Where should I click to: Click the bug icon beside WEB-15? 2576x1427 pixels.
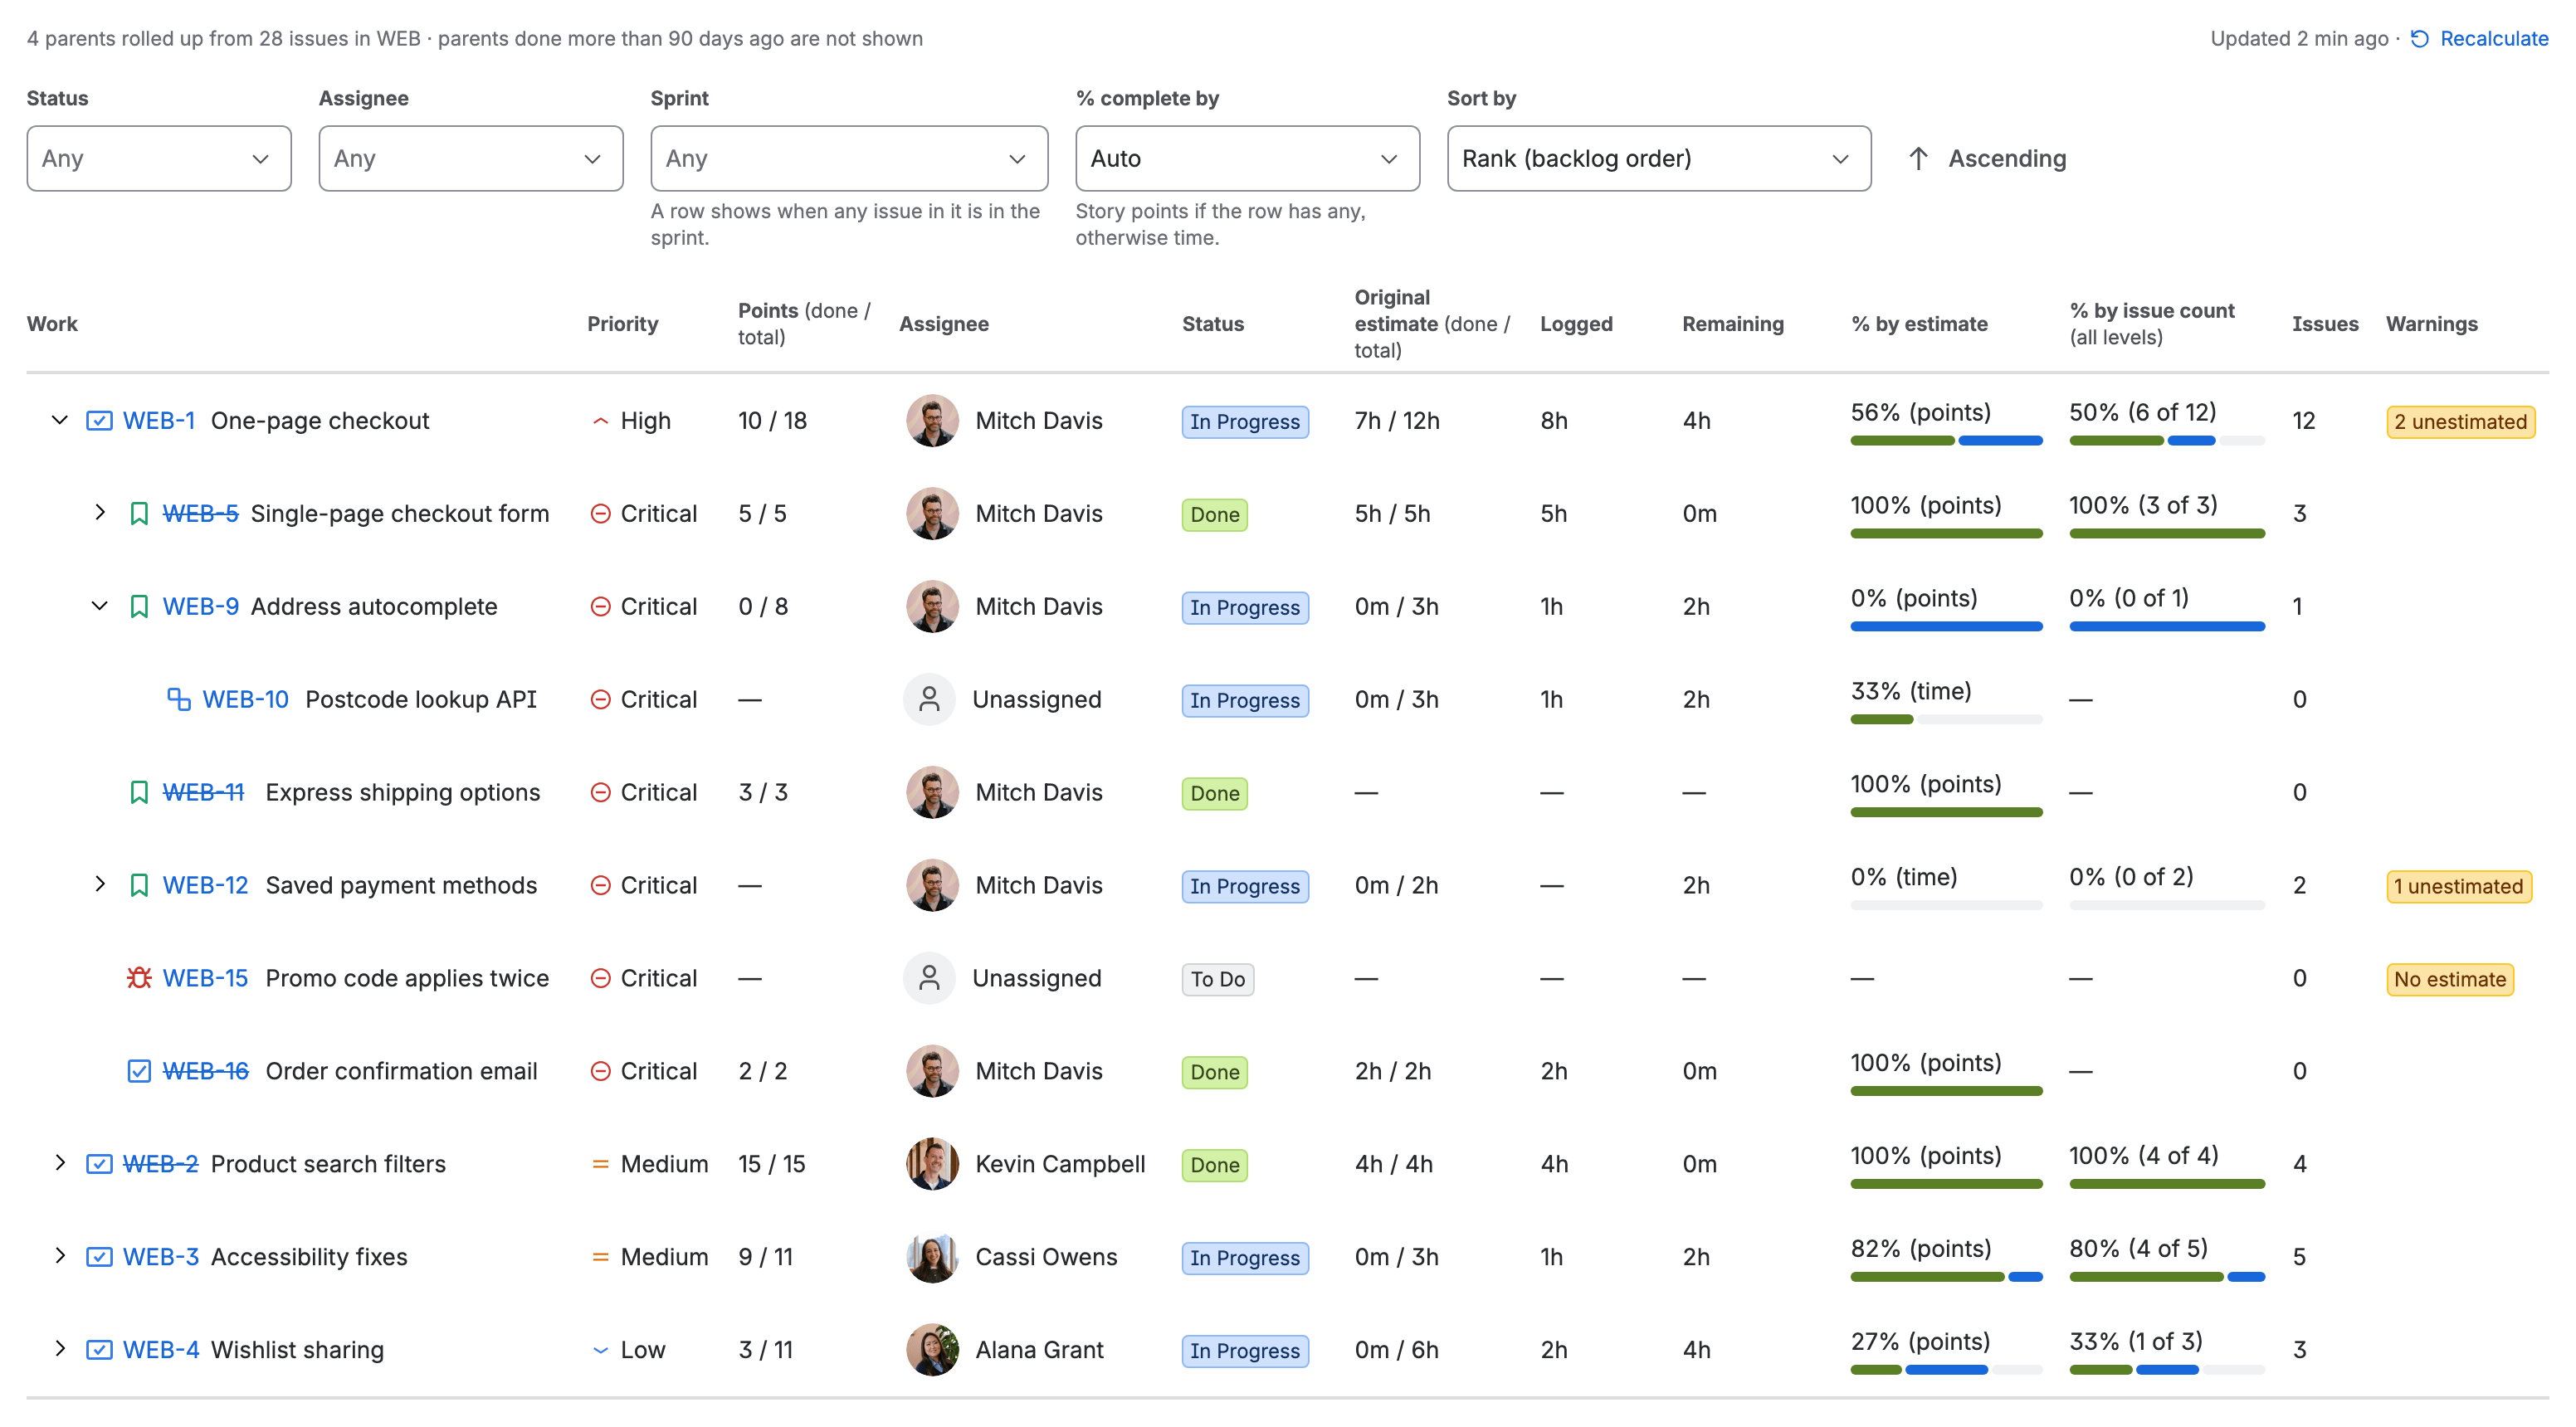(x=139, y=979)
